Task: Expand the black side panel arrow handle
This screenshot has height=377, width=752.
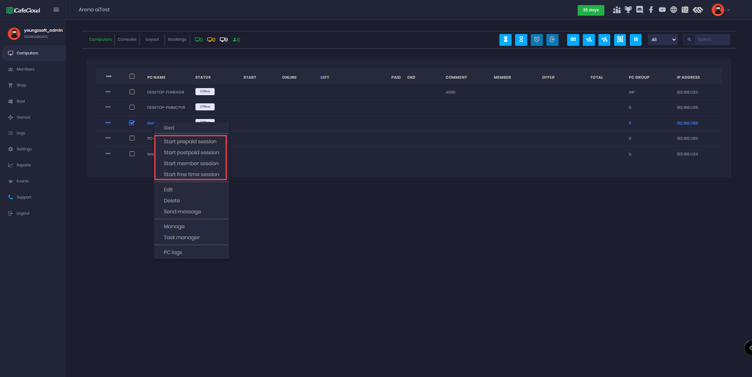Action: point(749,348)
